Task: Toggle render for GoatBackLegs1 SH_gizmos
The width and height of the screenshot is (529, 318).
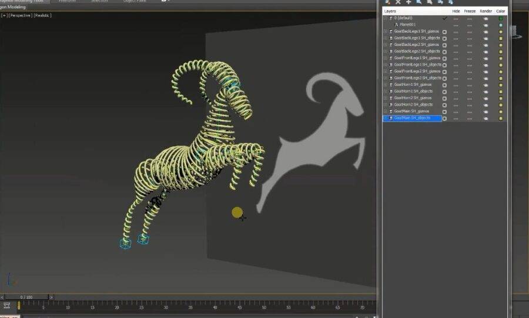Action: 486,32
